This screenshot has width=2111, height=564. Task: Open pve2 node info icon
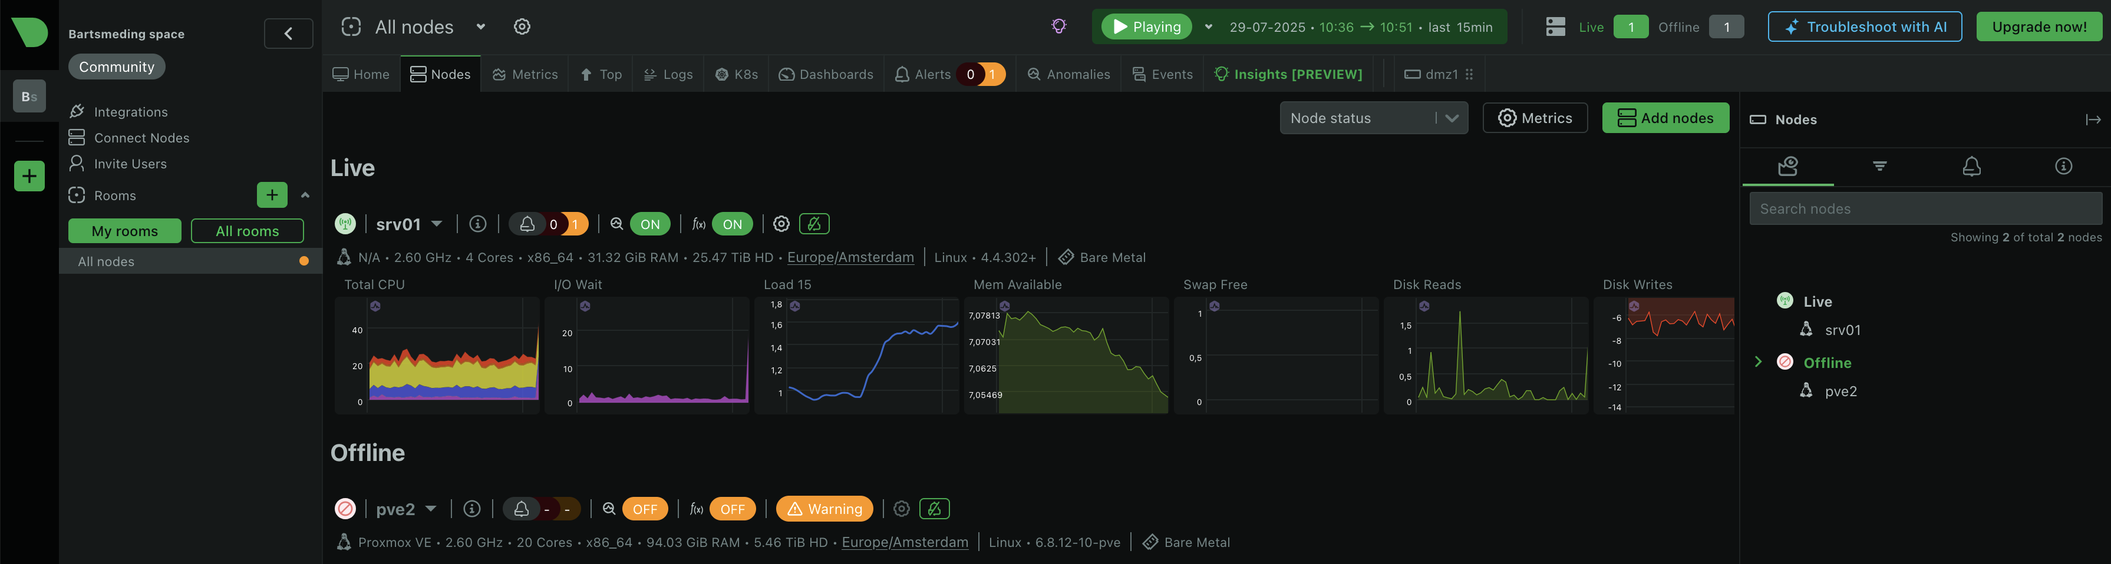pos(472,508)
